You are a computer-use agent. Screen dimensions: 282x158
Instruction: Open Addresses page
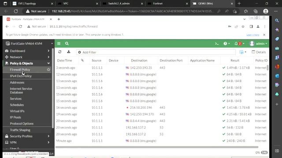click(x=17, y=83)
